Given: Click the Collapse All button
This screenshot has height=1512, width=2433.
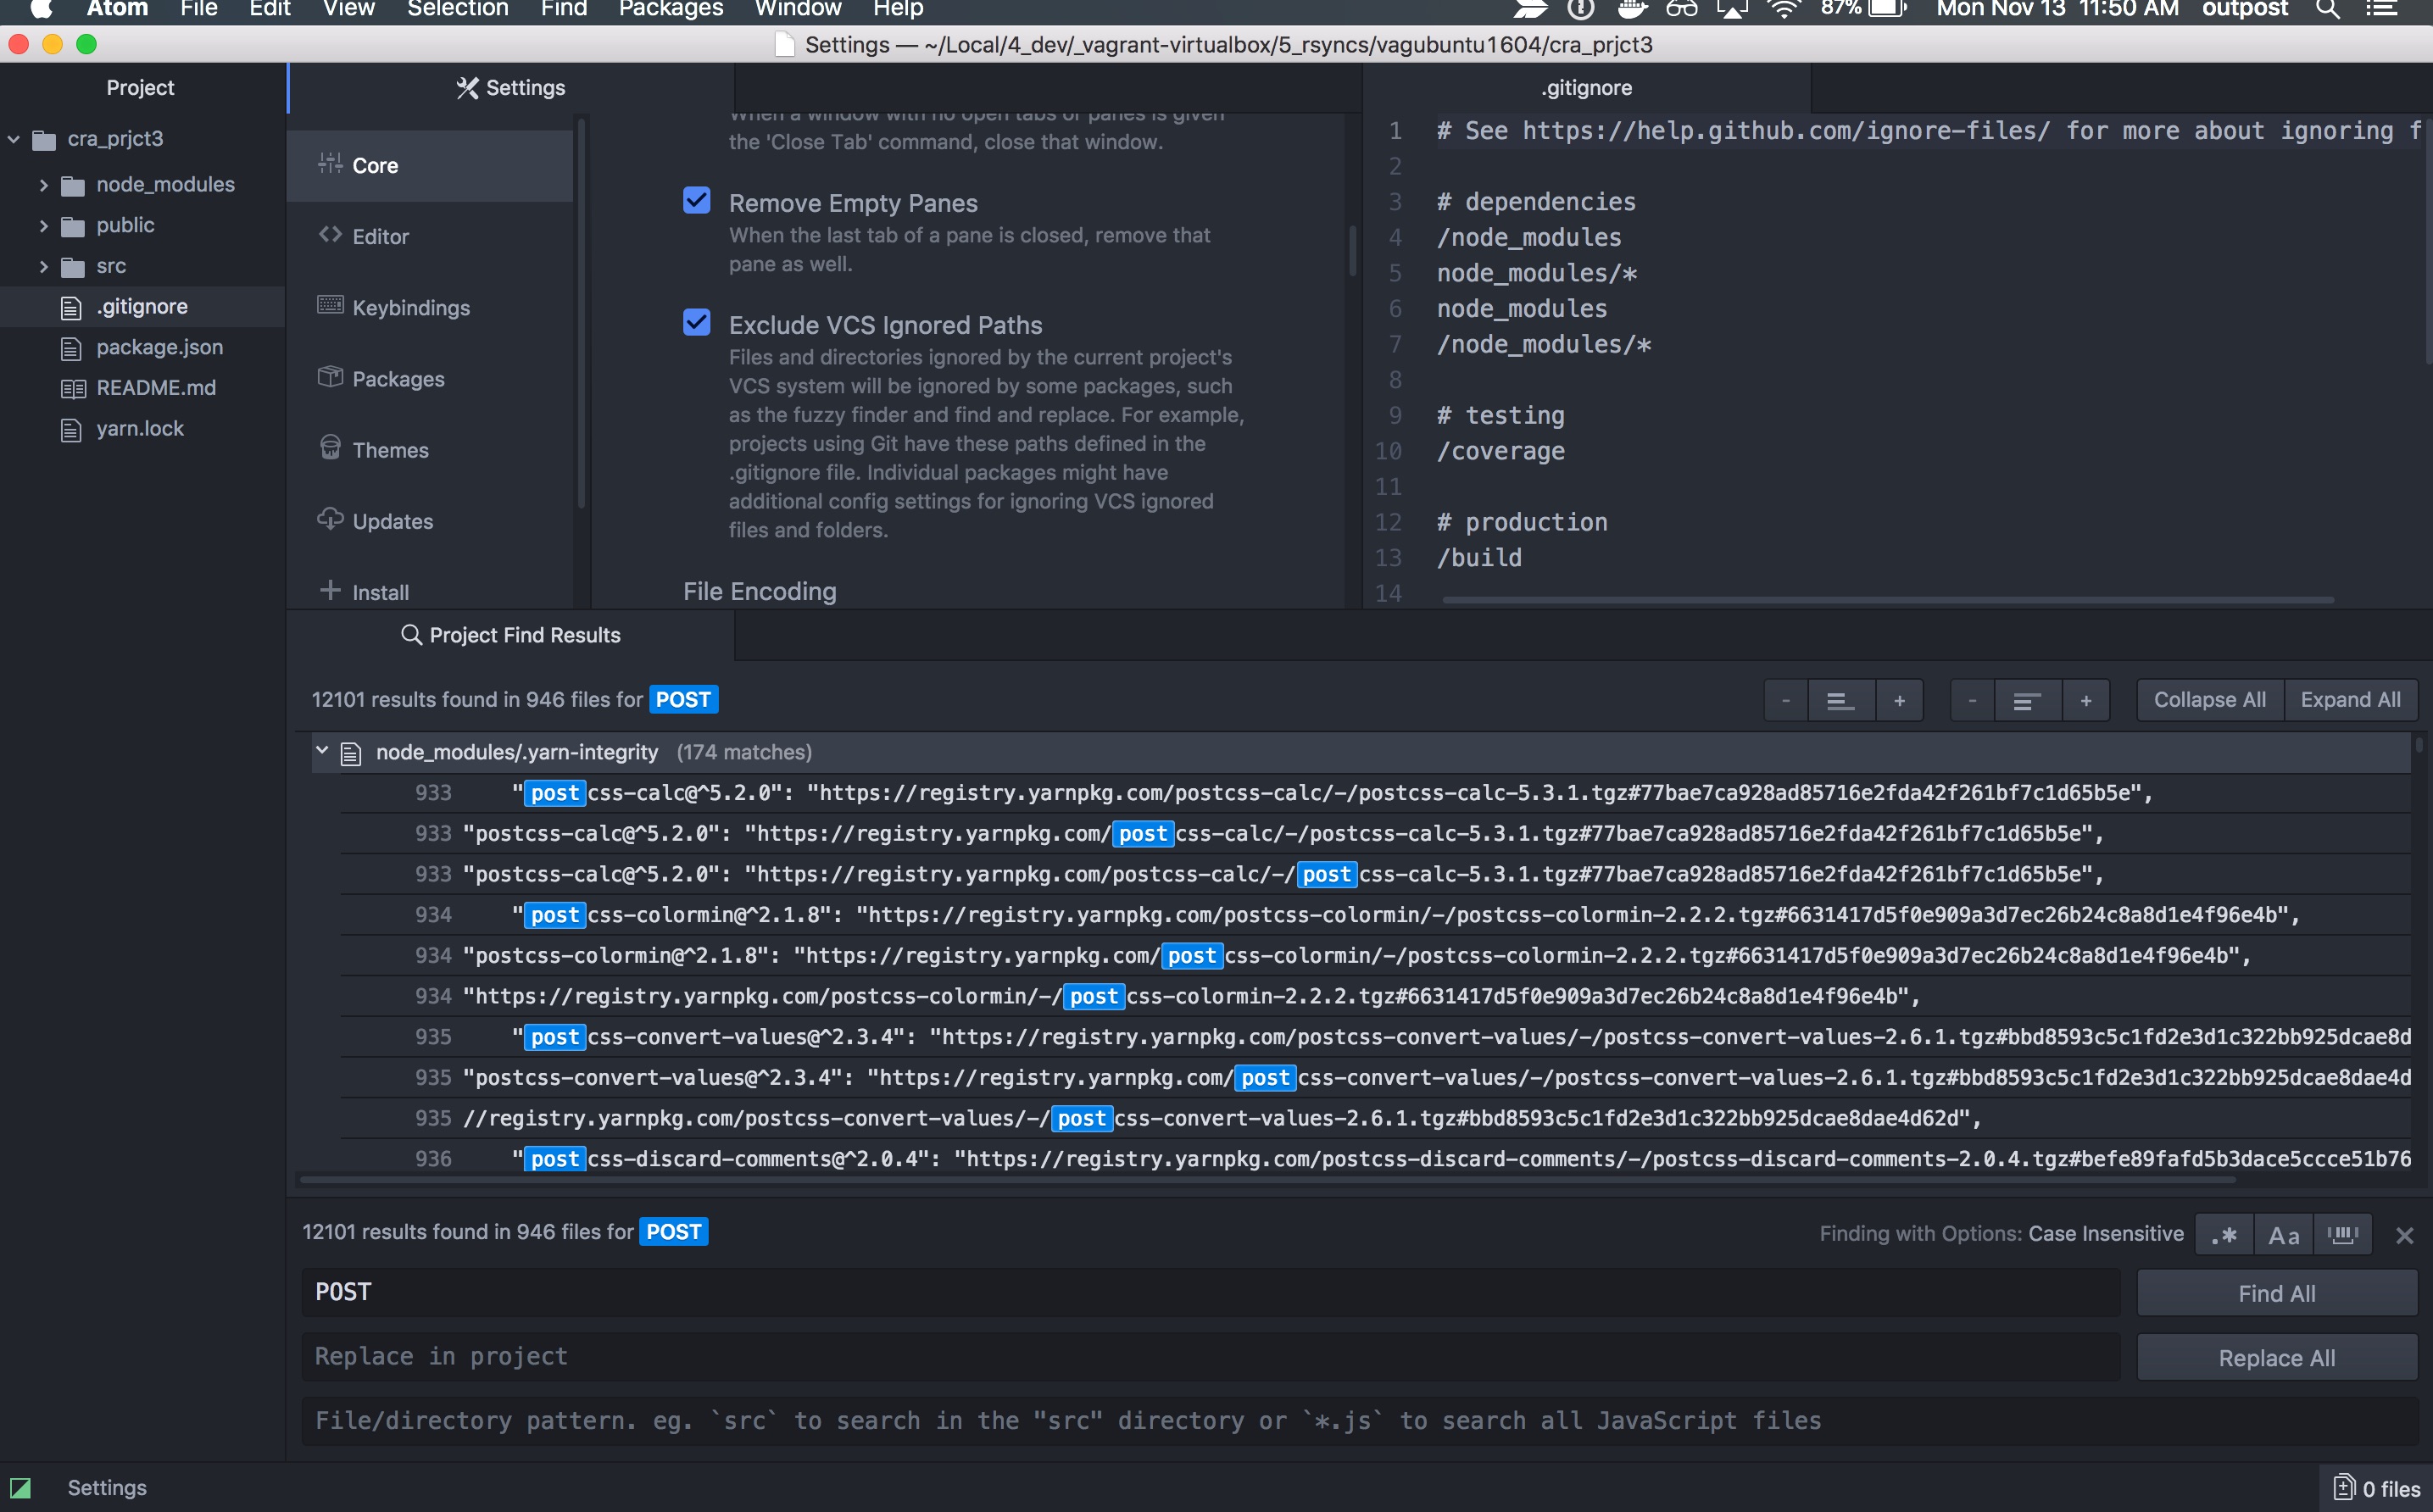Looking at the screenshot, I should pyautogui.click(x=2209, y=700).
